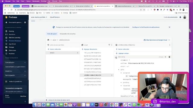Open Storage in the Firebase sidebar

(x=11, y=47)
